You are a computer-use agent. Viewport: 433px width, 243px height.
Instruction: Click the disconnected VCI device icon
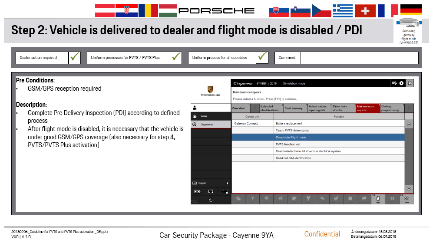click(224, 191)
